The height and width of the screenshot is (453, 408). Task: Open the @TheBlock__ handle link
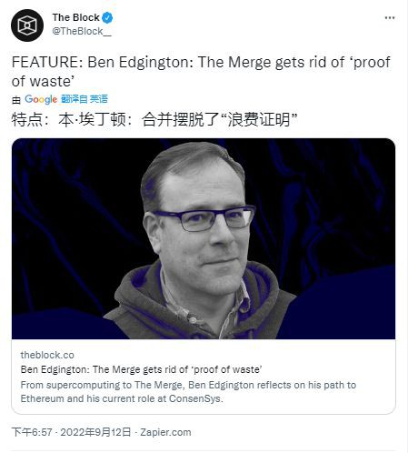point(82,31)
